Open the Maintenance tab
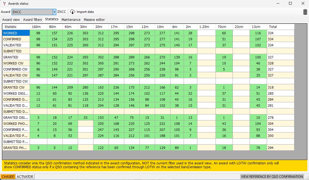Image resolution: width=309 pixels, height=180 pixels. coord(71,20)
